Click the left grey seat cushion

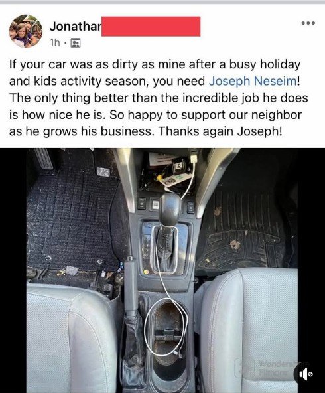[x=72, y=339]
